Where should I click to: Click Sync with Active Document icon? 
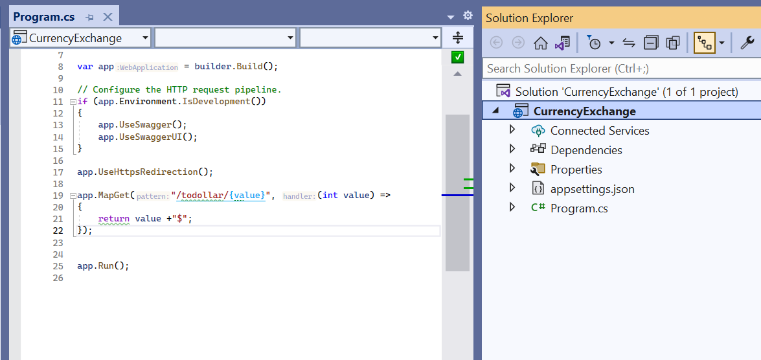tap(628, 43)
